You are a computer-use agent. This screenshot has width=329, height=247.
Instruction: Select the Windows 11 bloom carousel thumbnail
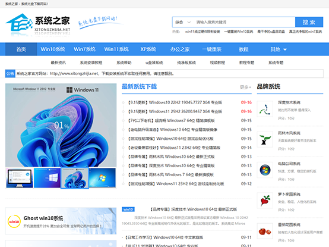click(x=75, y=178)
